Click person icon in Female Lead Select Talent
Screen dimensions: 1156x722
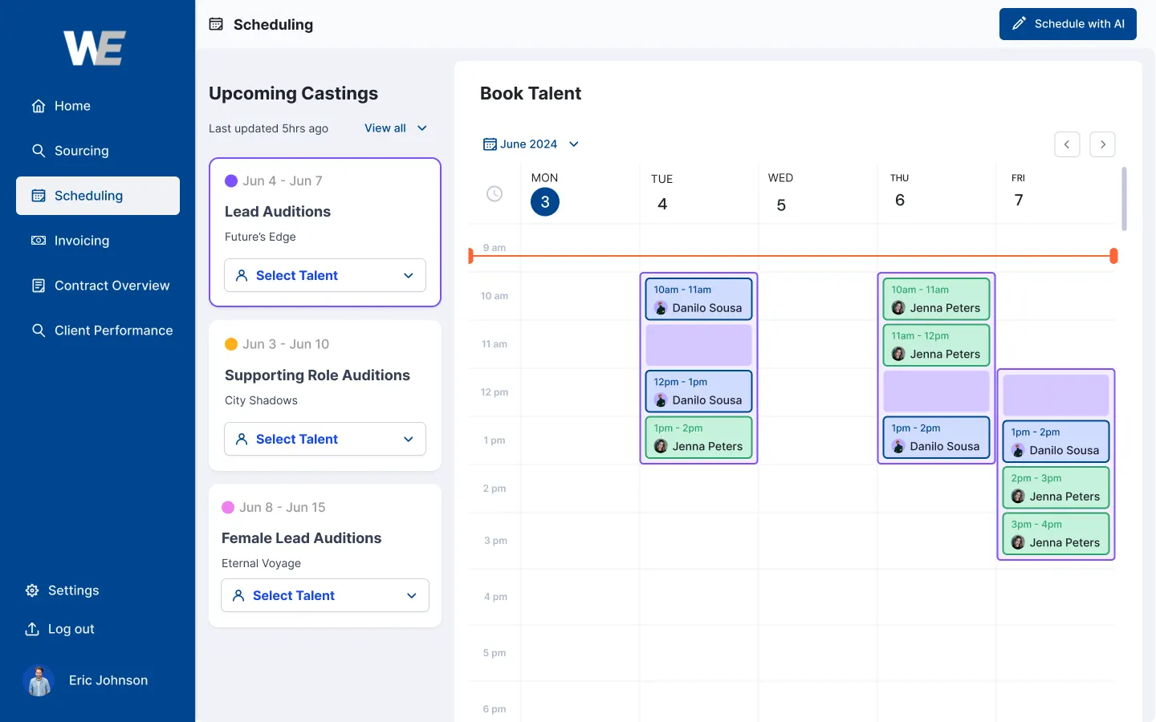tap(238, 595)
